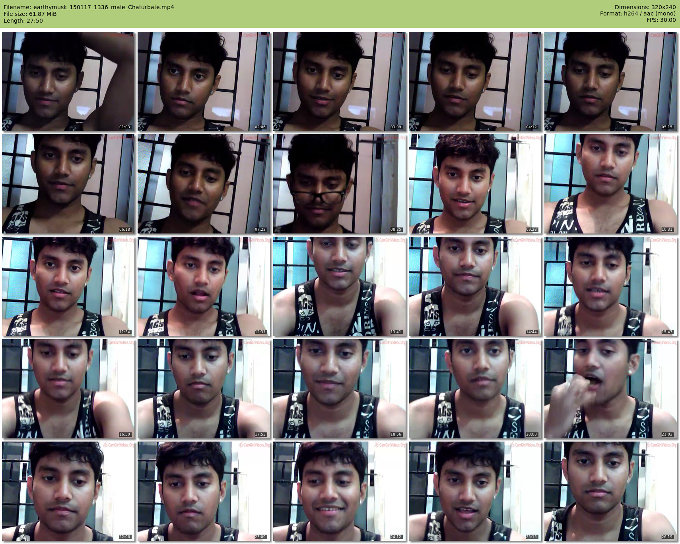Choose the thumbnail marked 12:37
Screen dimensions: 680x544
(x=204, y=286)
